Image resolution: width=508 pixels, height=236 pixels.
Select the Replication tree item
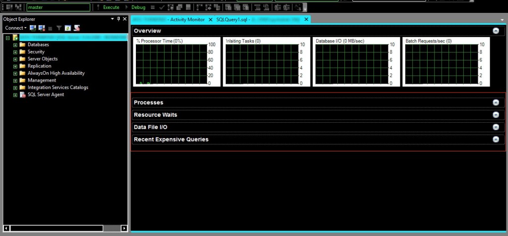point(39,66)
